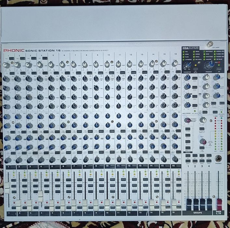Click channel 16's GAIN knob
This screenshot has width=230, height=228.
tap(175, 64)
